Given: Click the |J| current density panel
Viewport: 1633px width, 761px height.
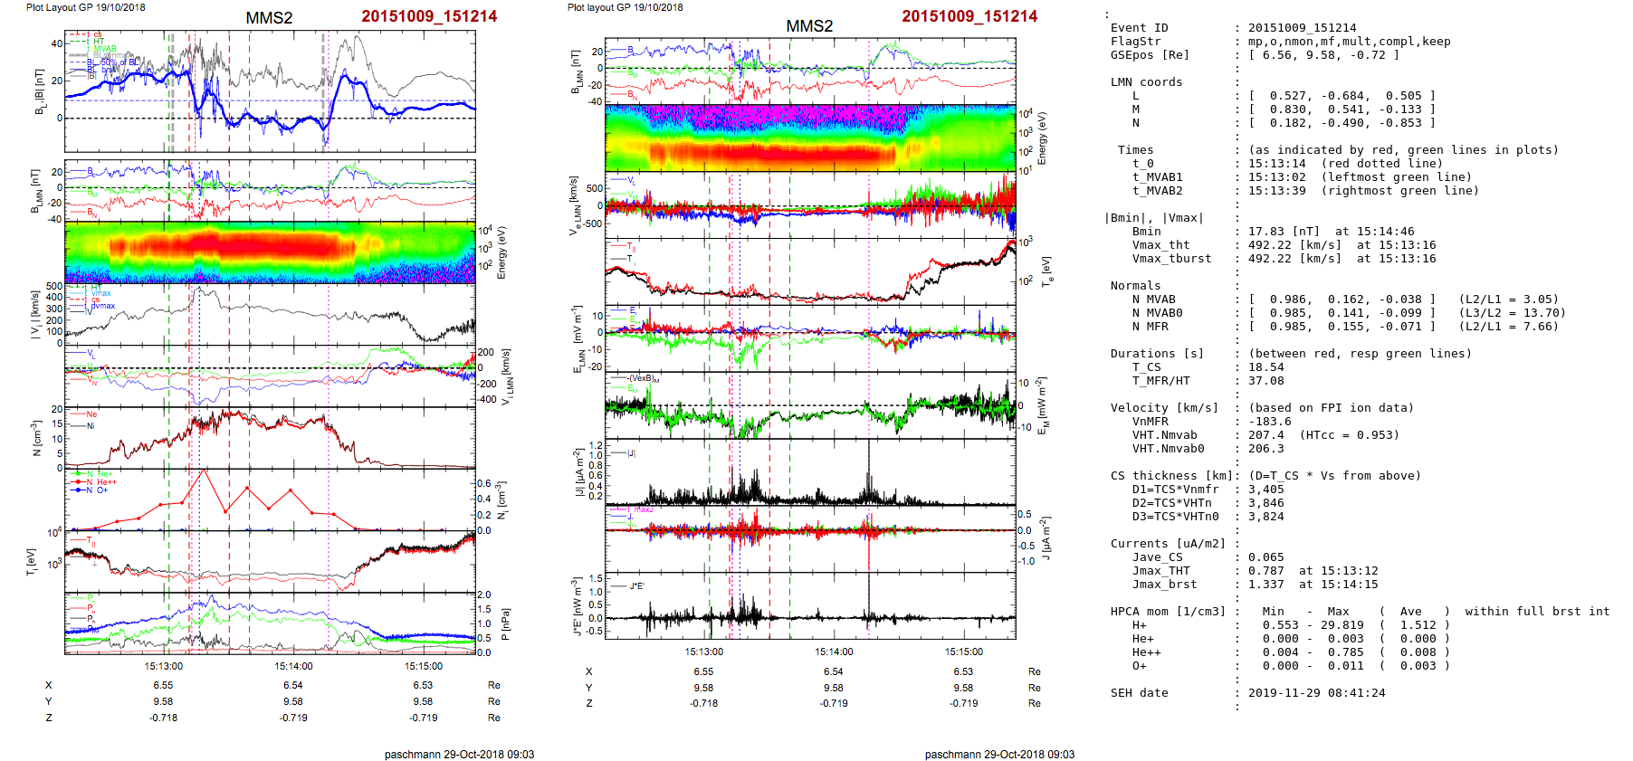Looking at the screenshot, I should (810, 472).
